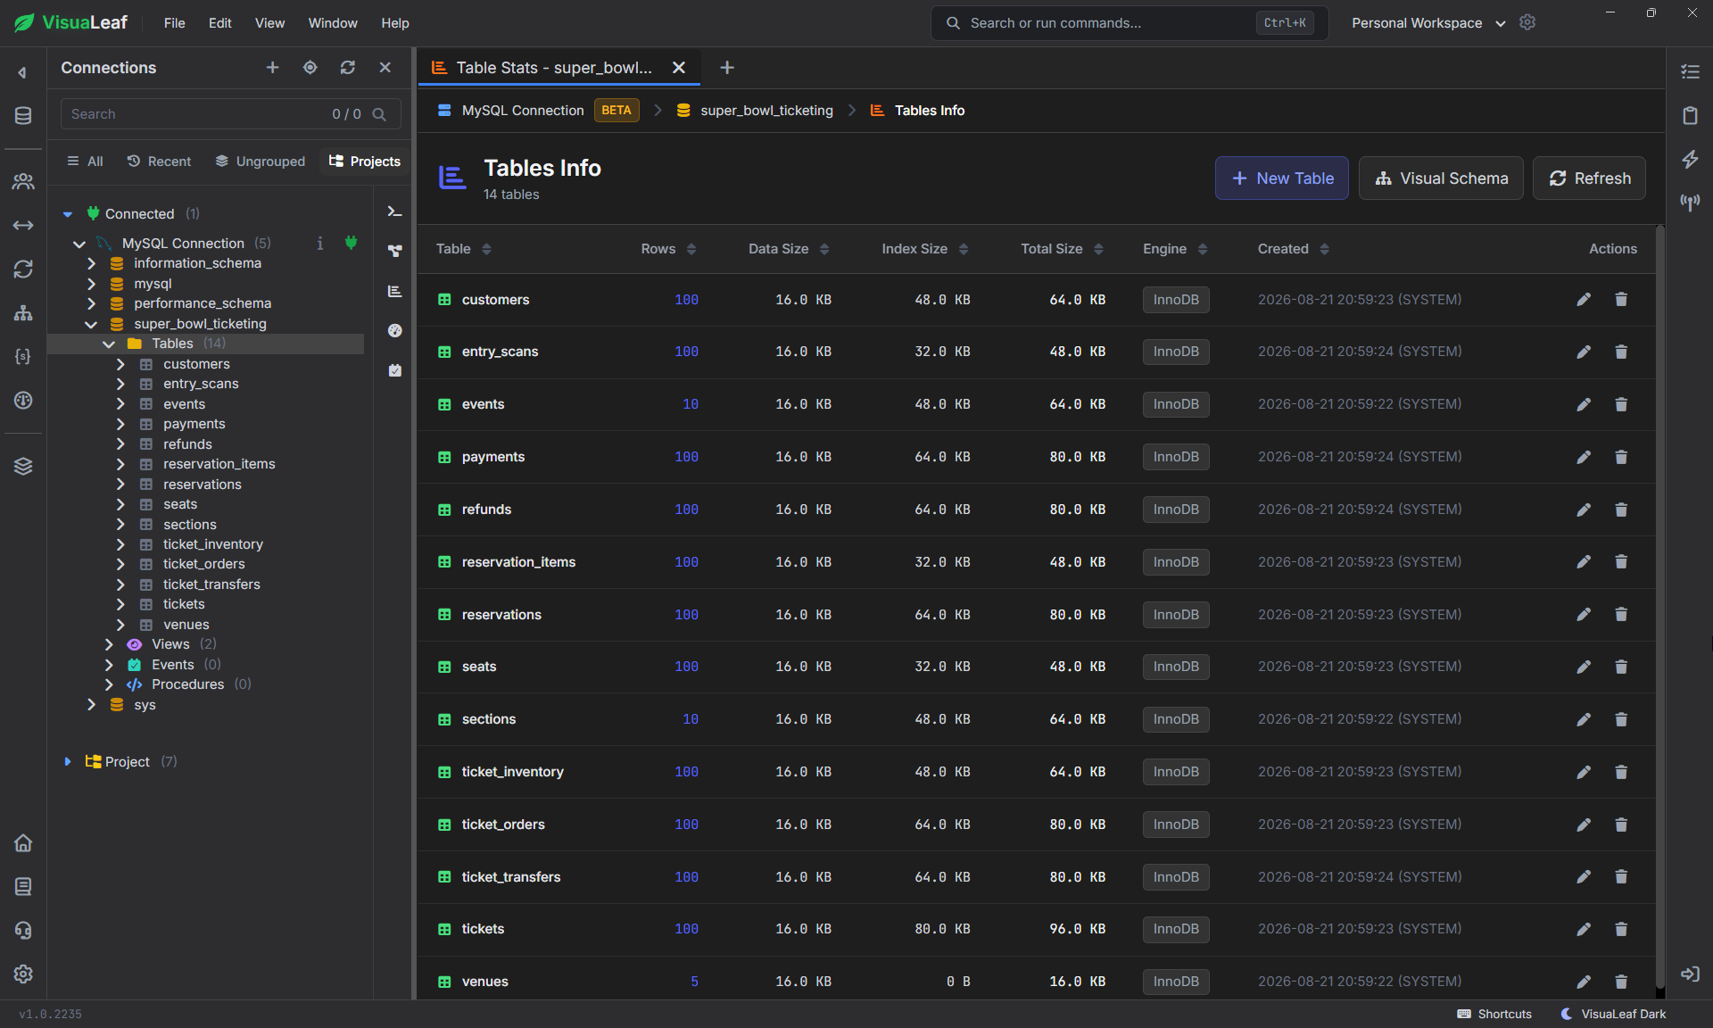This screenshot has height=1028, width=1713.
Task: Edit the customers table with pencil icon
Action: [1584, 300]
